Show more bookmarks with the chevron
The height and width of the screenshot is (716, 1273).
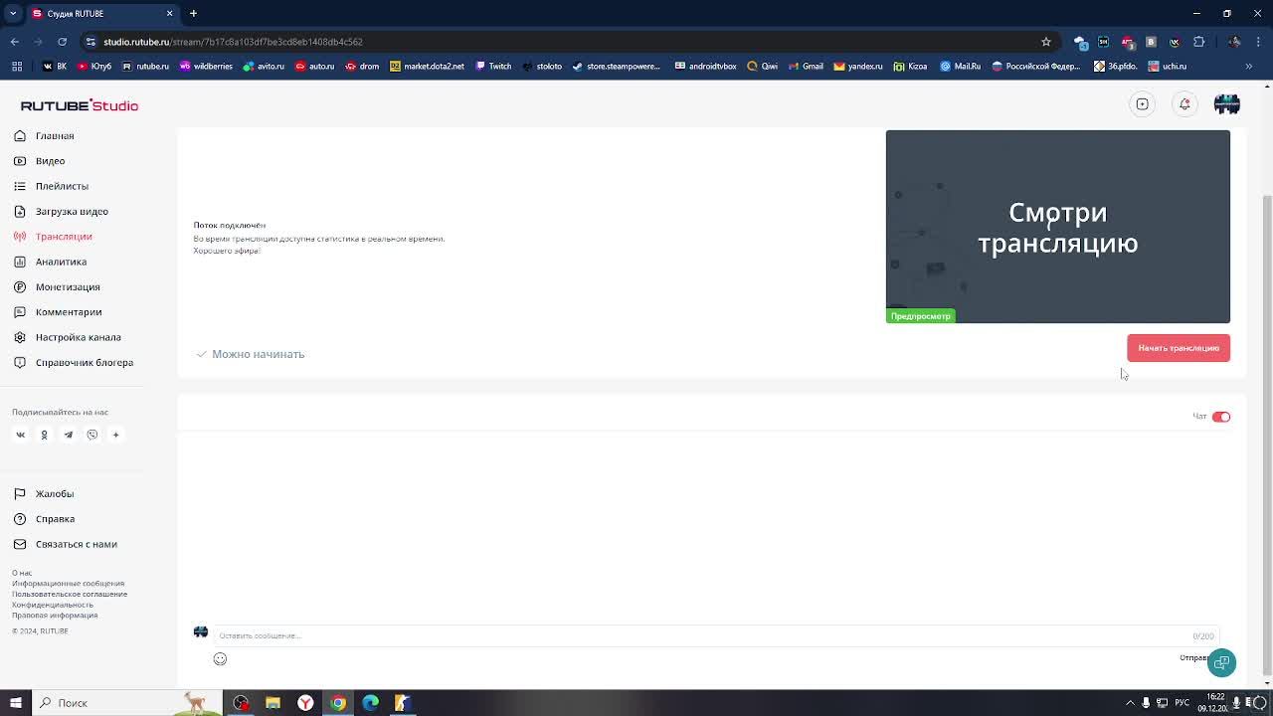click(1249, 67)
